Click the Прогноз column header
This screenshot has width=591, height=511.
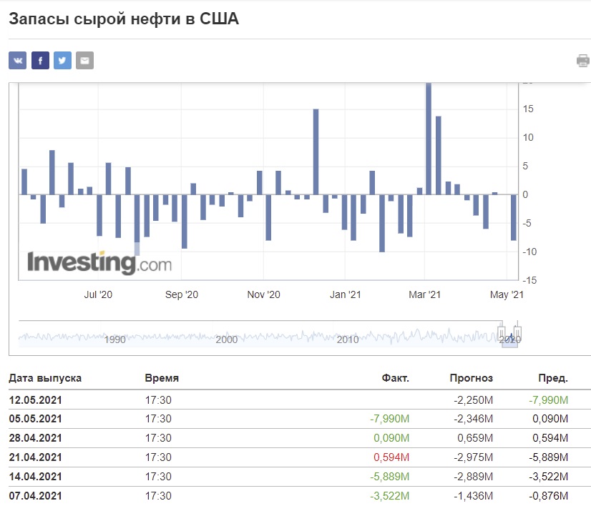pos(471,378)
